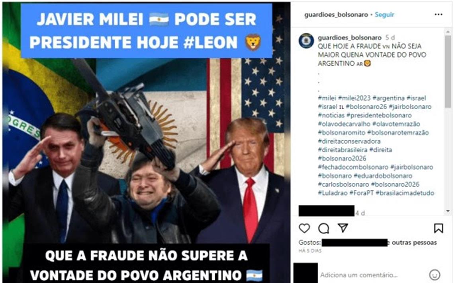Screen dimensions: 454x283
Task: View likes via outras pessoas link
Action: tap(414, 242)
